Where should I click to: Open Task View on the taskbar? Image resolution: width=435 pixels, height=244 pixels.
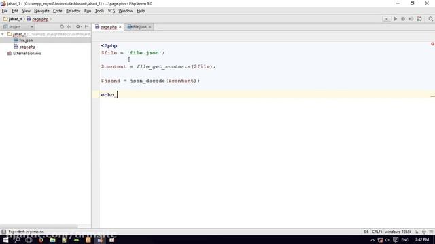[29, 239]
